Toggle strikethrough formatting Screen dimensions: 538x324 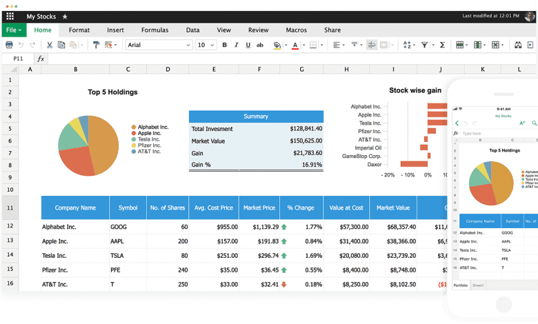pos(260,45)
